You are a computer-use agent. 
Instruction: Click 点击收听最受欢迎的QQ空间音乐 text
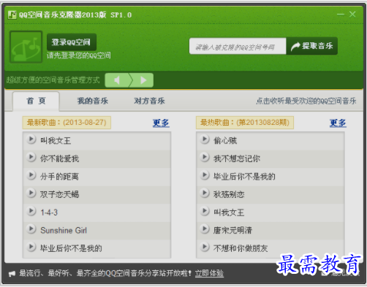coord(306,101)
